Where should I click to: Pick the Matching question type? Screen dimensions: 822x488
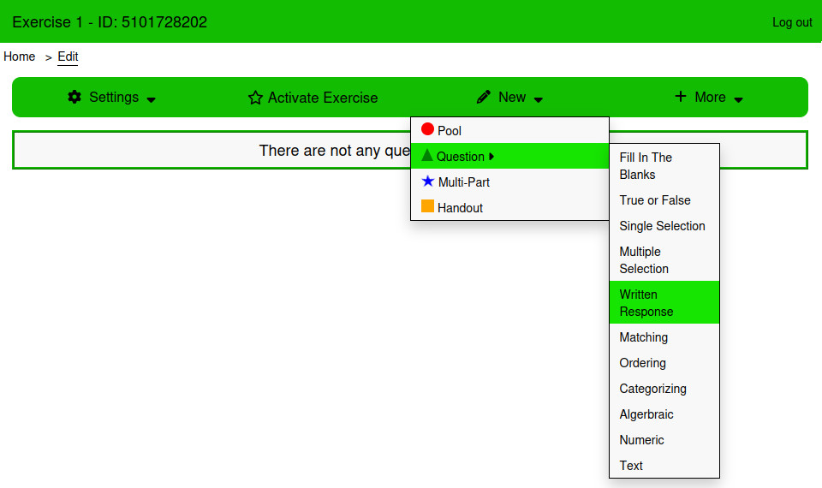pos(644,336)
